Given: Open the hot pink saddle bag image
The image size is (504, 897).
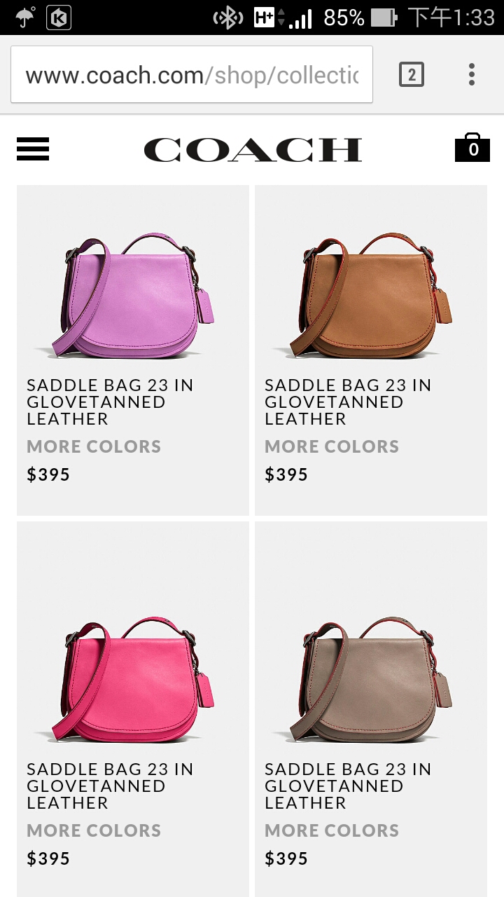Looking at the screenshot, I should 133,680.
